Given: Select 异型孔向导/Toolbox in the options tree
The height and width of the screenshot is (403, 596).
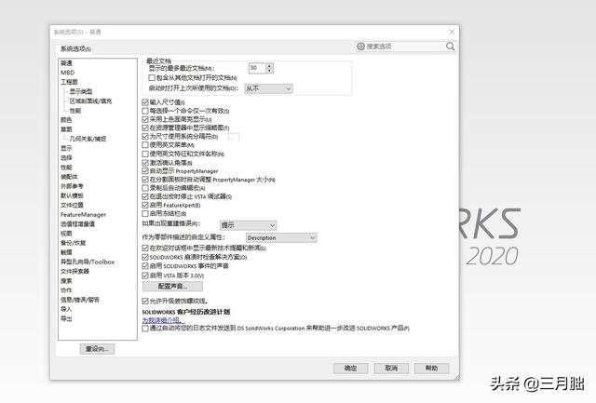Looking at the screenshot, I should [x=88, y=262].
